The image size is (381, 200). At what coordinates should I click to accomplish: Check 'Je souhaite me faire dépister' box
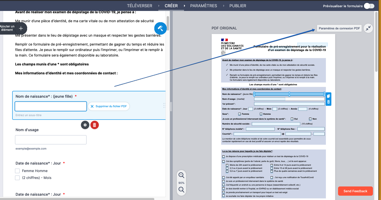(x=224, y=196)
